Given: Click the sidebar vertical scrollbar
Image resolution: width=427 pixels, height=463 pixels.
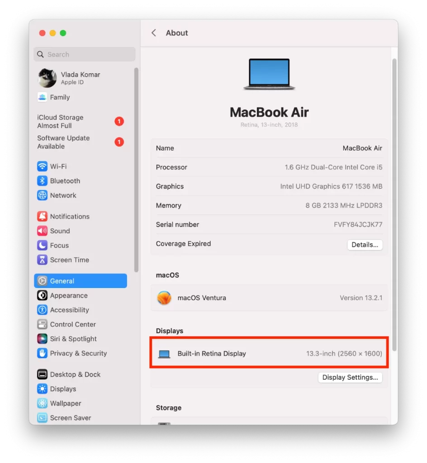Looking at the screenshot, I should pyautogui.click(x=136, y=170).
